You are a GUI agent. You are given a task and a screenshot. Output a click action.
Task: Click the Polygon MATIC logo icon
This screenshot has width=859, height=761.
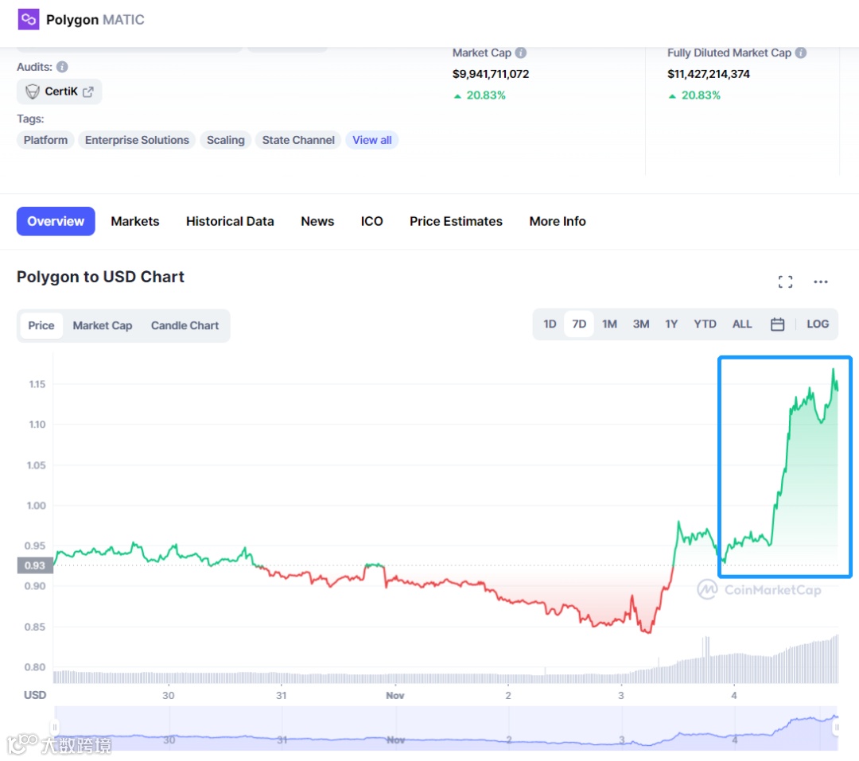point(29,20)
